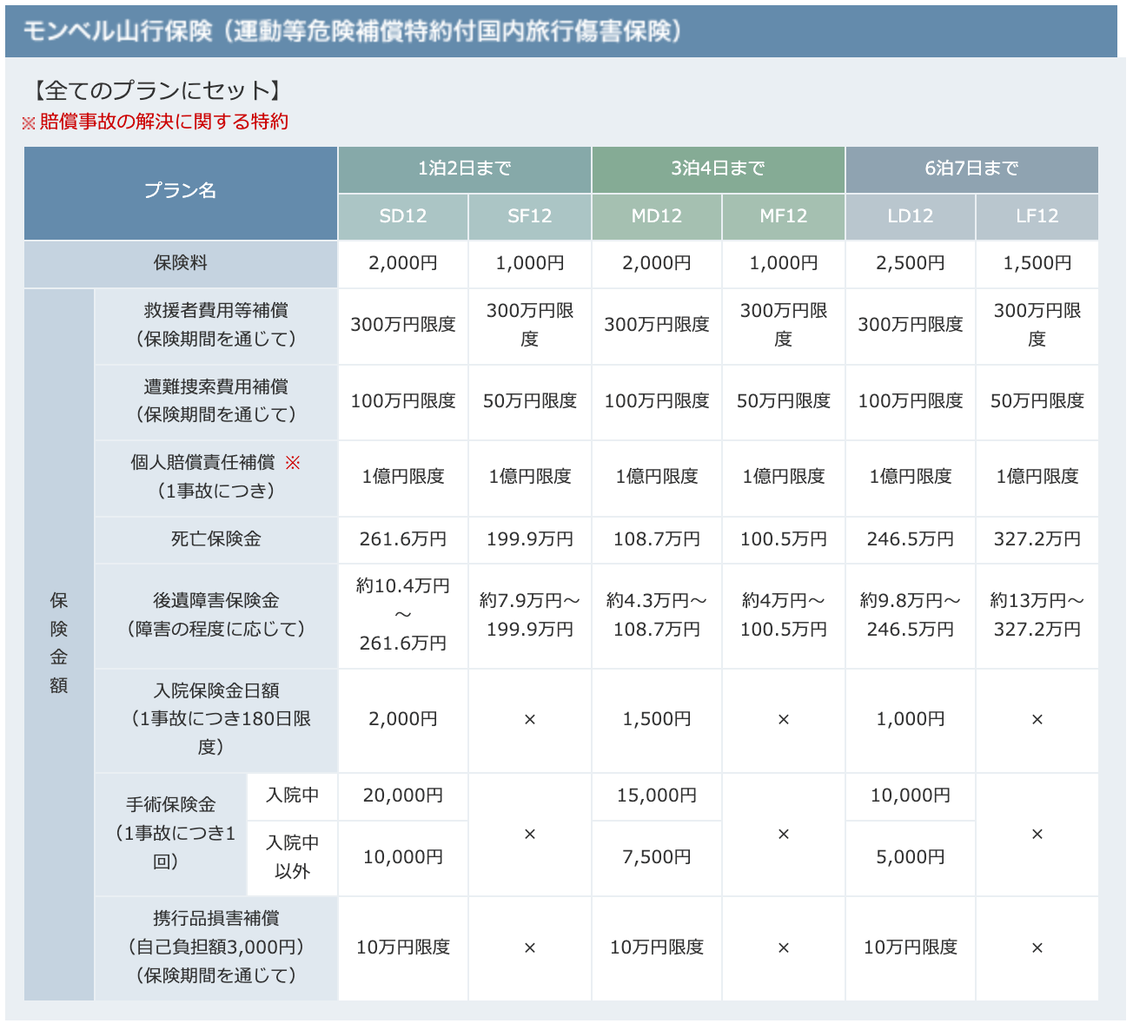Click the SD12 plan header
Image resolution: width=1133 pixels, height=1030 pixels.
pyautogui.click(x=403, y=216)
